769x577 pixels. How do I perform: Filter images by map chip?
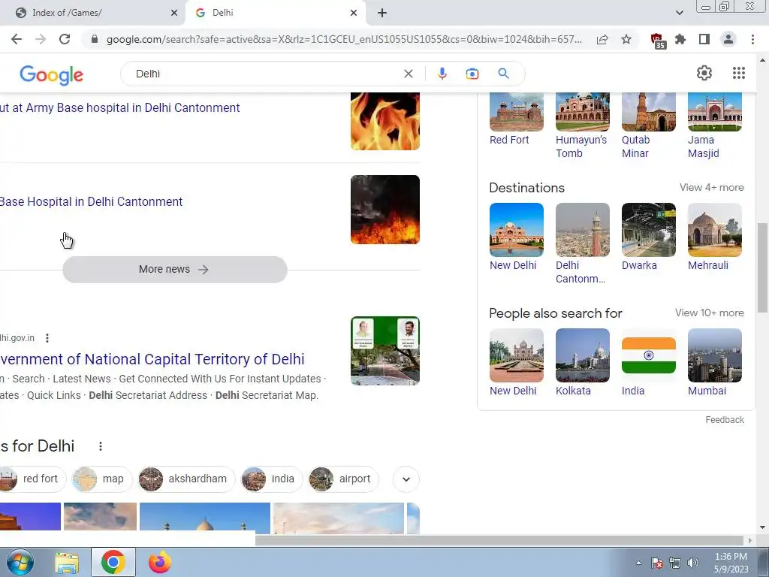[102, 479]
